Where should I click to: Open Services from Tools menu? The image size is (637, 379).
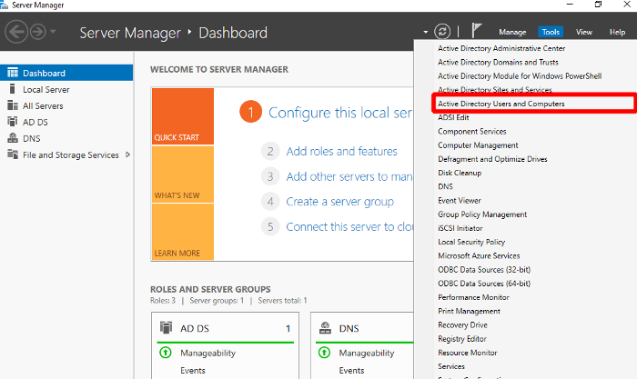click(x=451, y=366)
